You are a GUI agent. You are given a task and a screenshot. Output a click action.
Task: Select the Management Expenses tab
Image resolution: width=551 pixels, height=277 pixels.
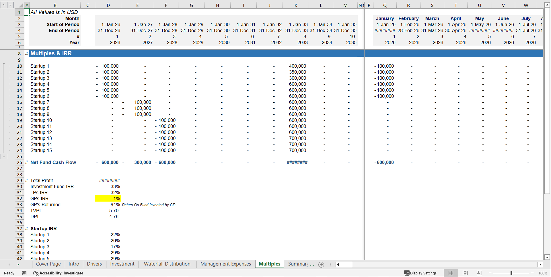(x=225, y=264)
